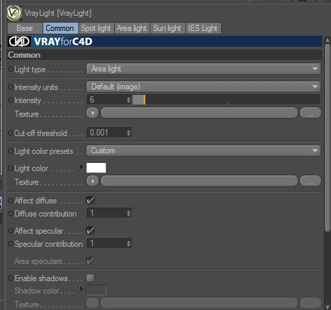Click the Diffuse contribution input field

(x=106, y=213)
